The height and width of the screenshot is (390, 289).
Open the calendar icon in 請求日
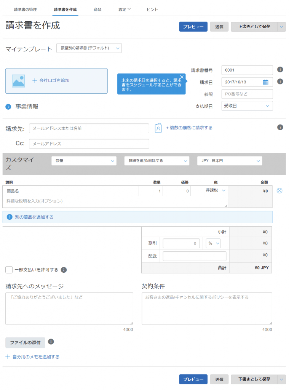(266, 82)
